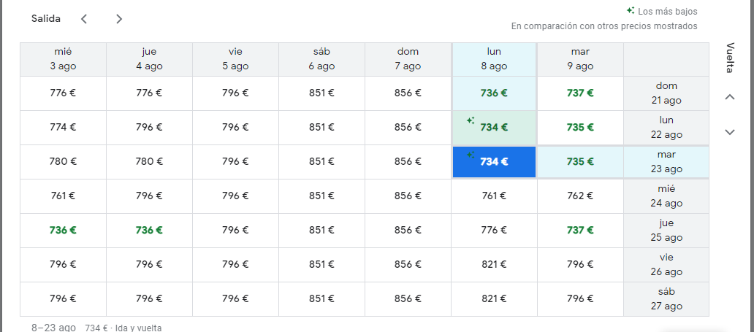754x332 pixels.
Task: Go to previous departure dates arrow
Action: click(84, 19)
